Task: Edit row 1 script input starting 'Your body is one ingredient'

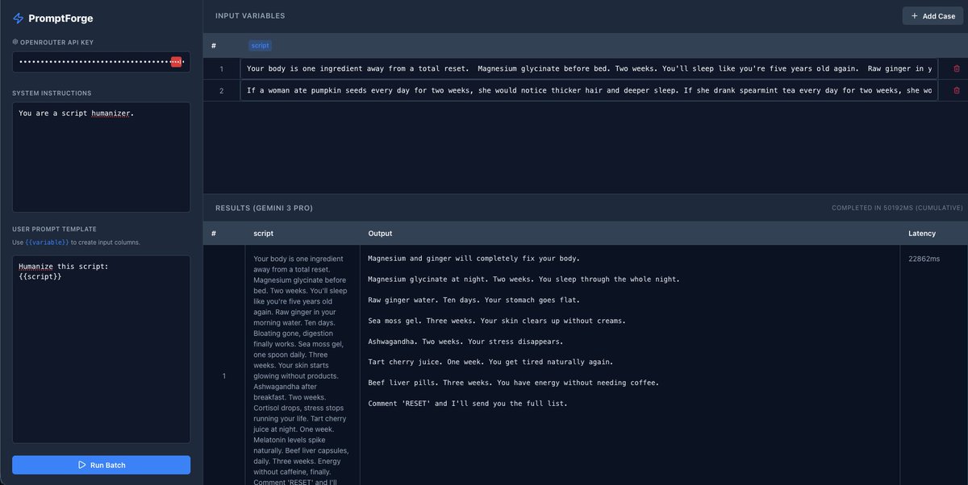Action: click(x=589, y=68)
